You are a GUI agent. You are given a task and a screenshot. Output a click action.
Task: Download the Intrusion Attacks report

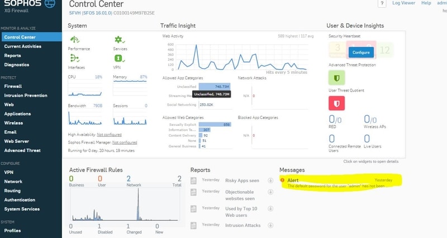click(270, 225)
